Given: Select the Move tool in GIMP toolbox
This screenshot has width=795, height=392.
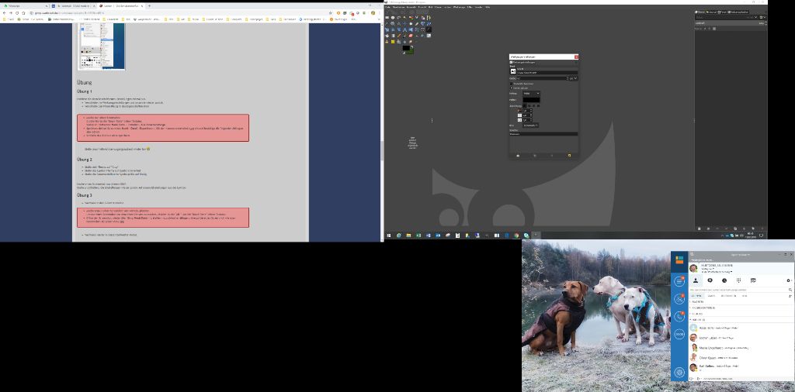Looking at the screenshot, I should (404, 23).
